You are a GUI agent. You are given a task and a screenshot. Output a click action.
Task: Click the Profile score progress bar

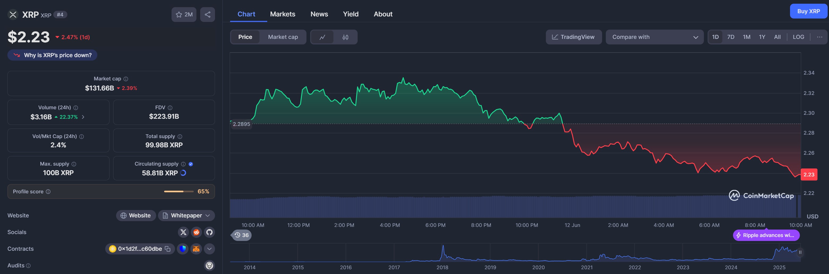click(x=179, y=191)
